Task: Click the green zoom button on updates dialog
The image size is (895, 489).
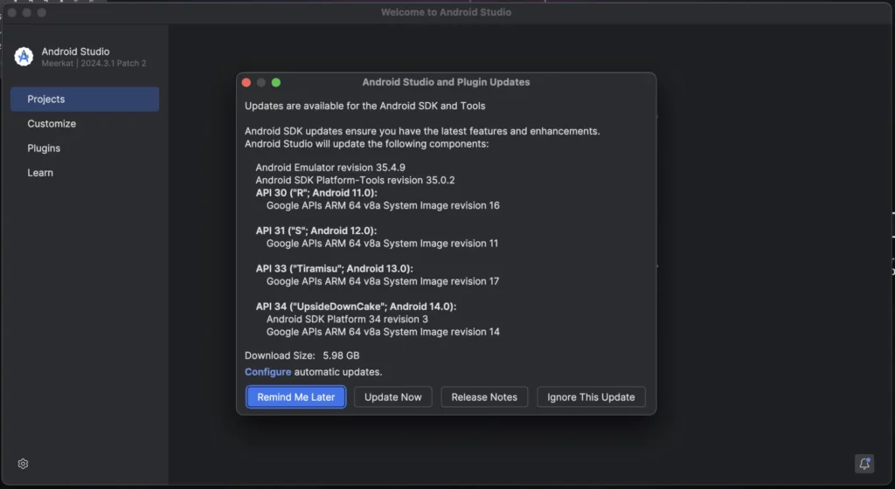Action: [276, 83]
